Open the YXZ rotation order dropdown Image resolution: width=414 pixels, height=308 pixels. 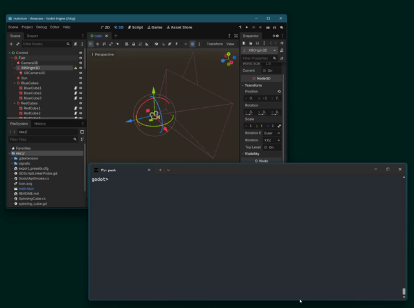272,140
